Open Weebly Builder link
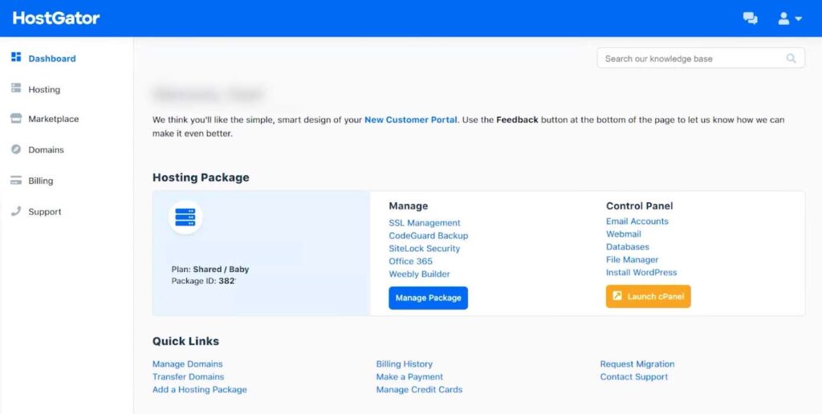This screenshot has height=414, width=822. click(419, 274)
